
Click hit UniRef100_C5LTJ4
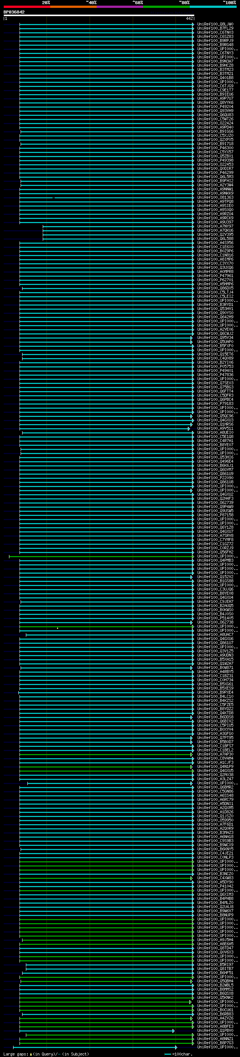coord(215,292)
